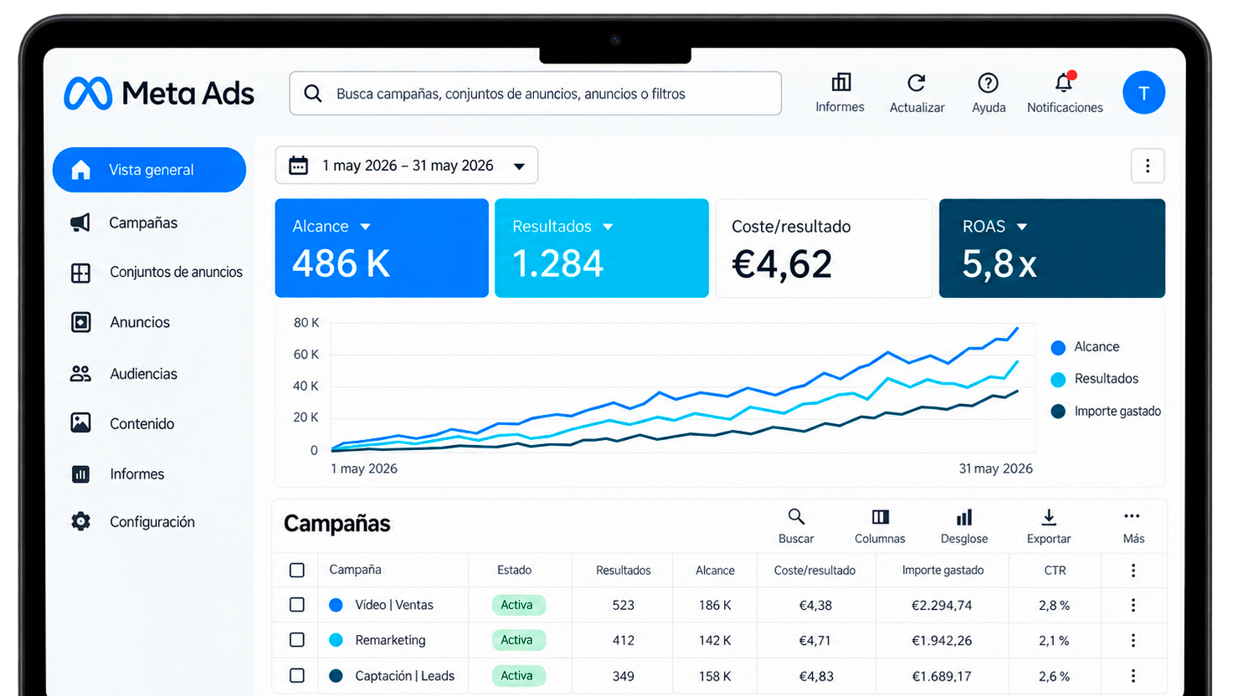Click Buscar icon in Campañas table toolbar

(796, 517)
